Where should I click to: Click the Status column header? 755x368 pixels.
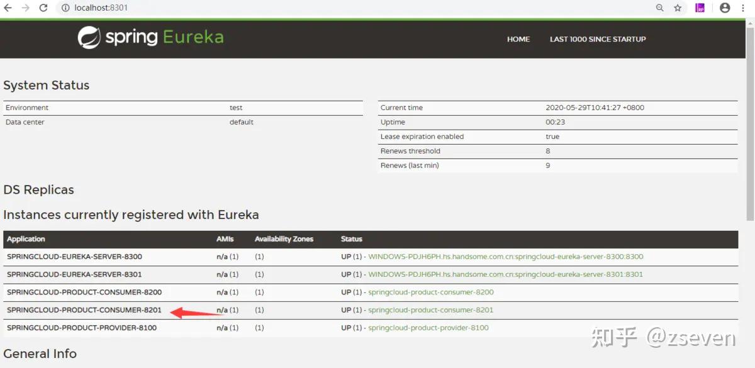351,239
